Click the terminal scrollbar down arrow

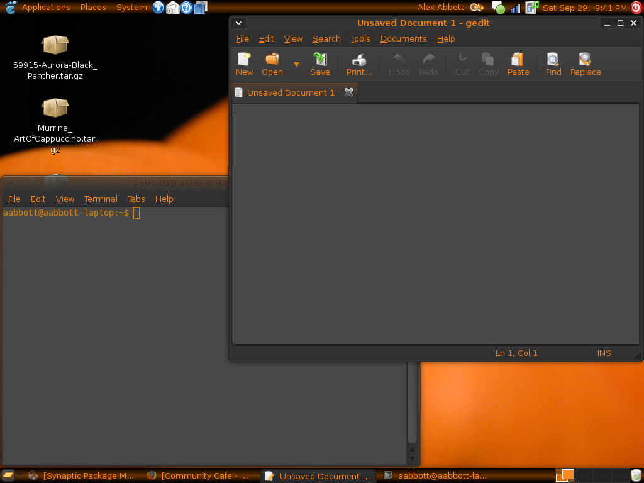412,458
